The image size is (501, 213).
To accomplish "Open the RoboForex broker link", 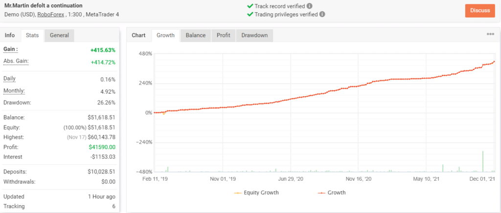I will 51,15.
